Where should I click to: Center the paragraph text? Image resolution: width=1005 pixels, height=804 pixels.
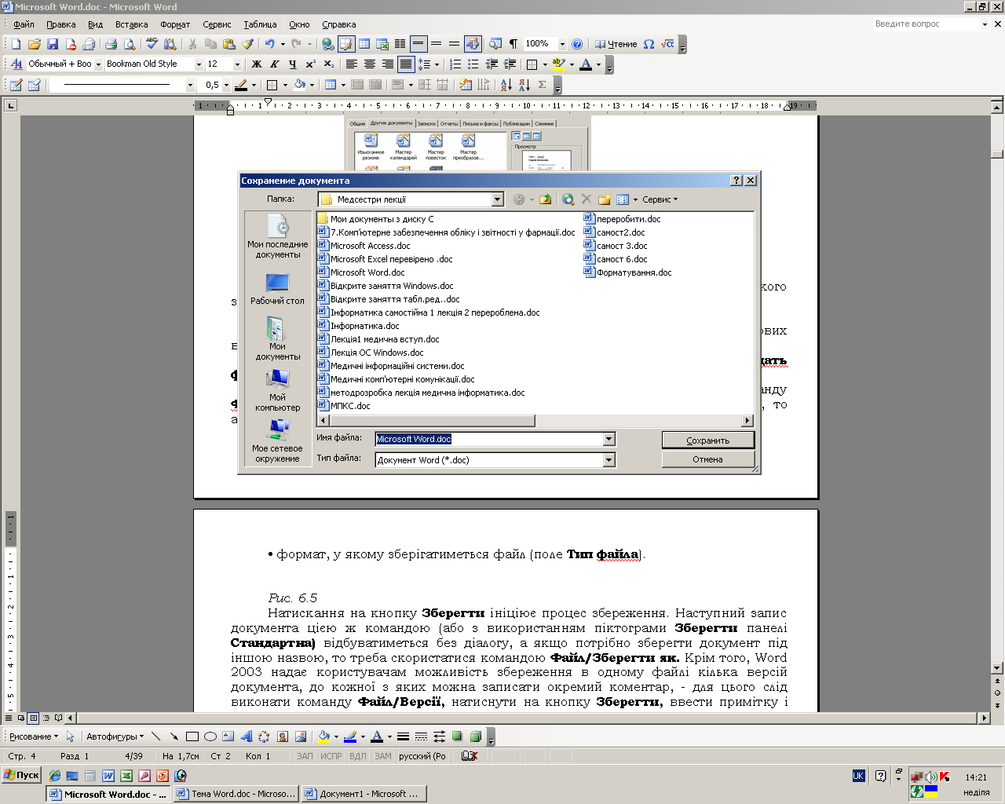tap(370, 64)
